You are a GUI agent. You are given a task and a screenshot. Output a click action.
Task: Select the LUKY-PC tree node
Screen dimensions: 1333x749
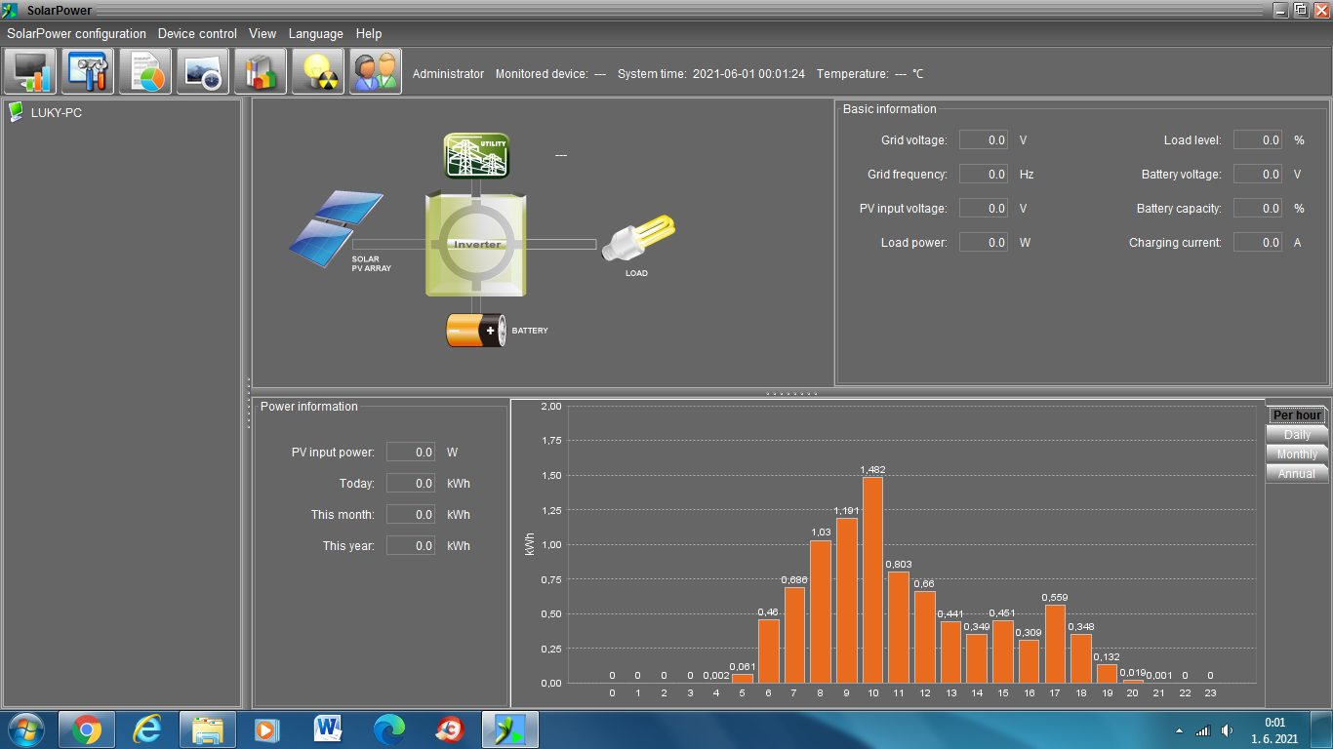(x=56, y=113)
